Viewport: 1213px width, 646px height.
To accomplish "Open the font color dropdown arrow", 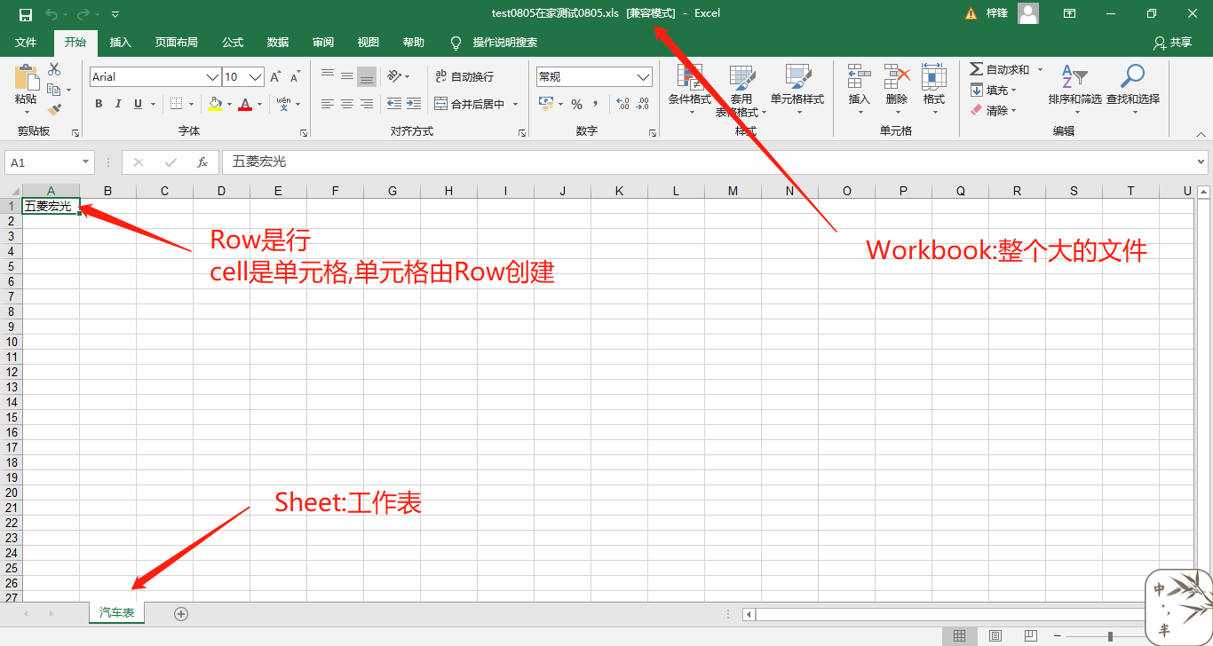I will tap(260, 104).
